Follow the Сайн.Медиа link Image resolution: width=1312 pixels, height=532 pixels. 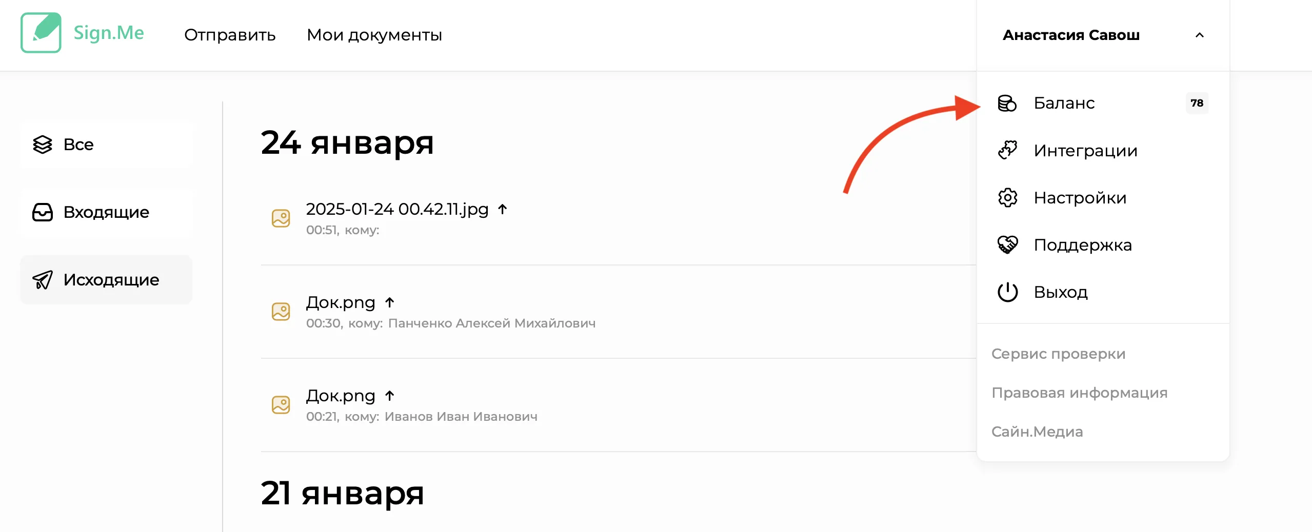click(x=1037, y=432)
